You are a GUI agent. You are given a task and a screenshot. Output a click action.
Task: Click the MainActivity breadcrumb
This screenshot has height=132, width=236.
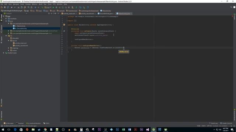105,11
